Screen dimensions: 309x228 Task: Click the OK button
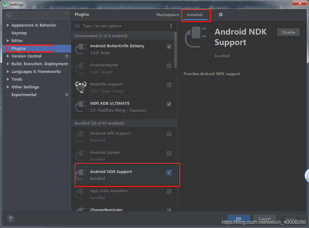pos(239,218)
